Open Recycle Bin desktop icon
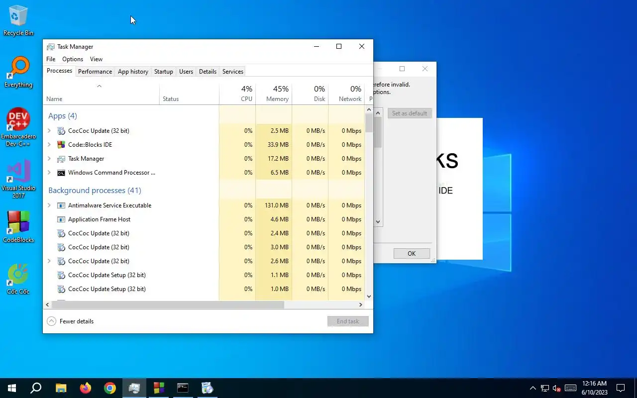The height and width of the screenshot is (398, 637). coord(18,20)
